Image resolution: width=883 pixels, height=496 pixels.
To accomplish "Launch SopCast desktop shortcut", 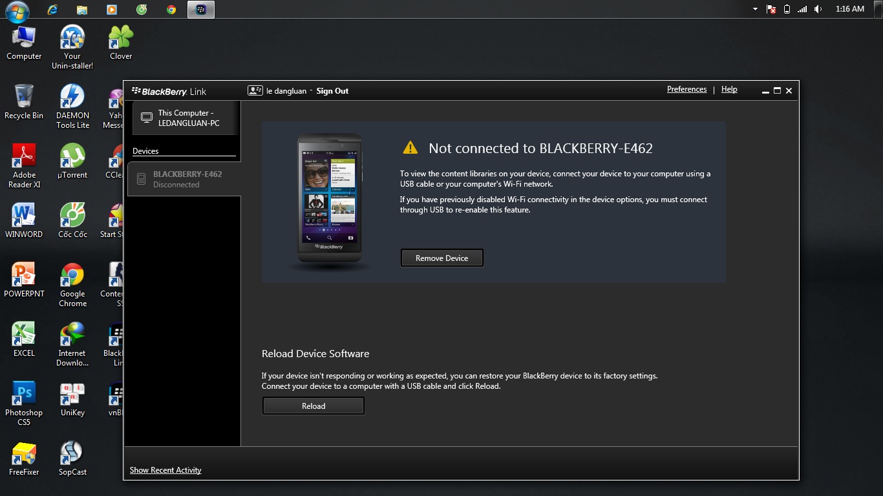I will pyautogui.click(x=72, y=459).
